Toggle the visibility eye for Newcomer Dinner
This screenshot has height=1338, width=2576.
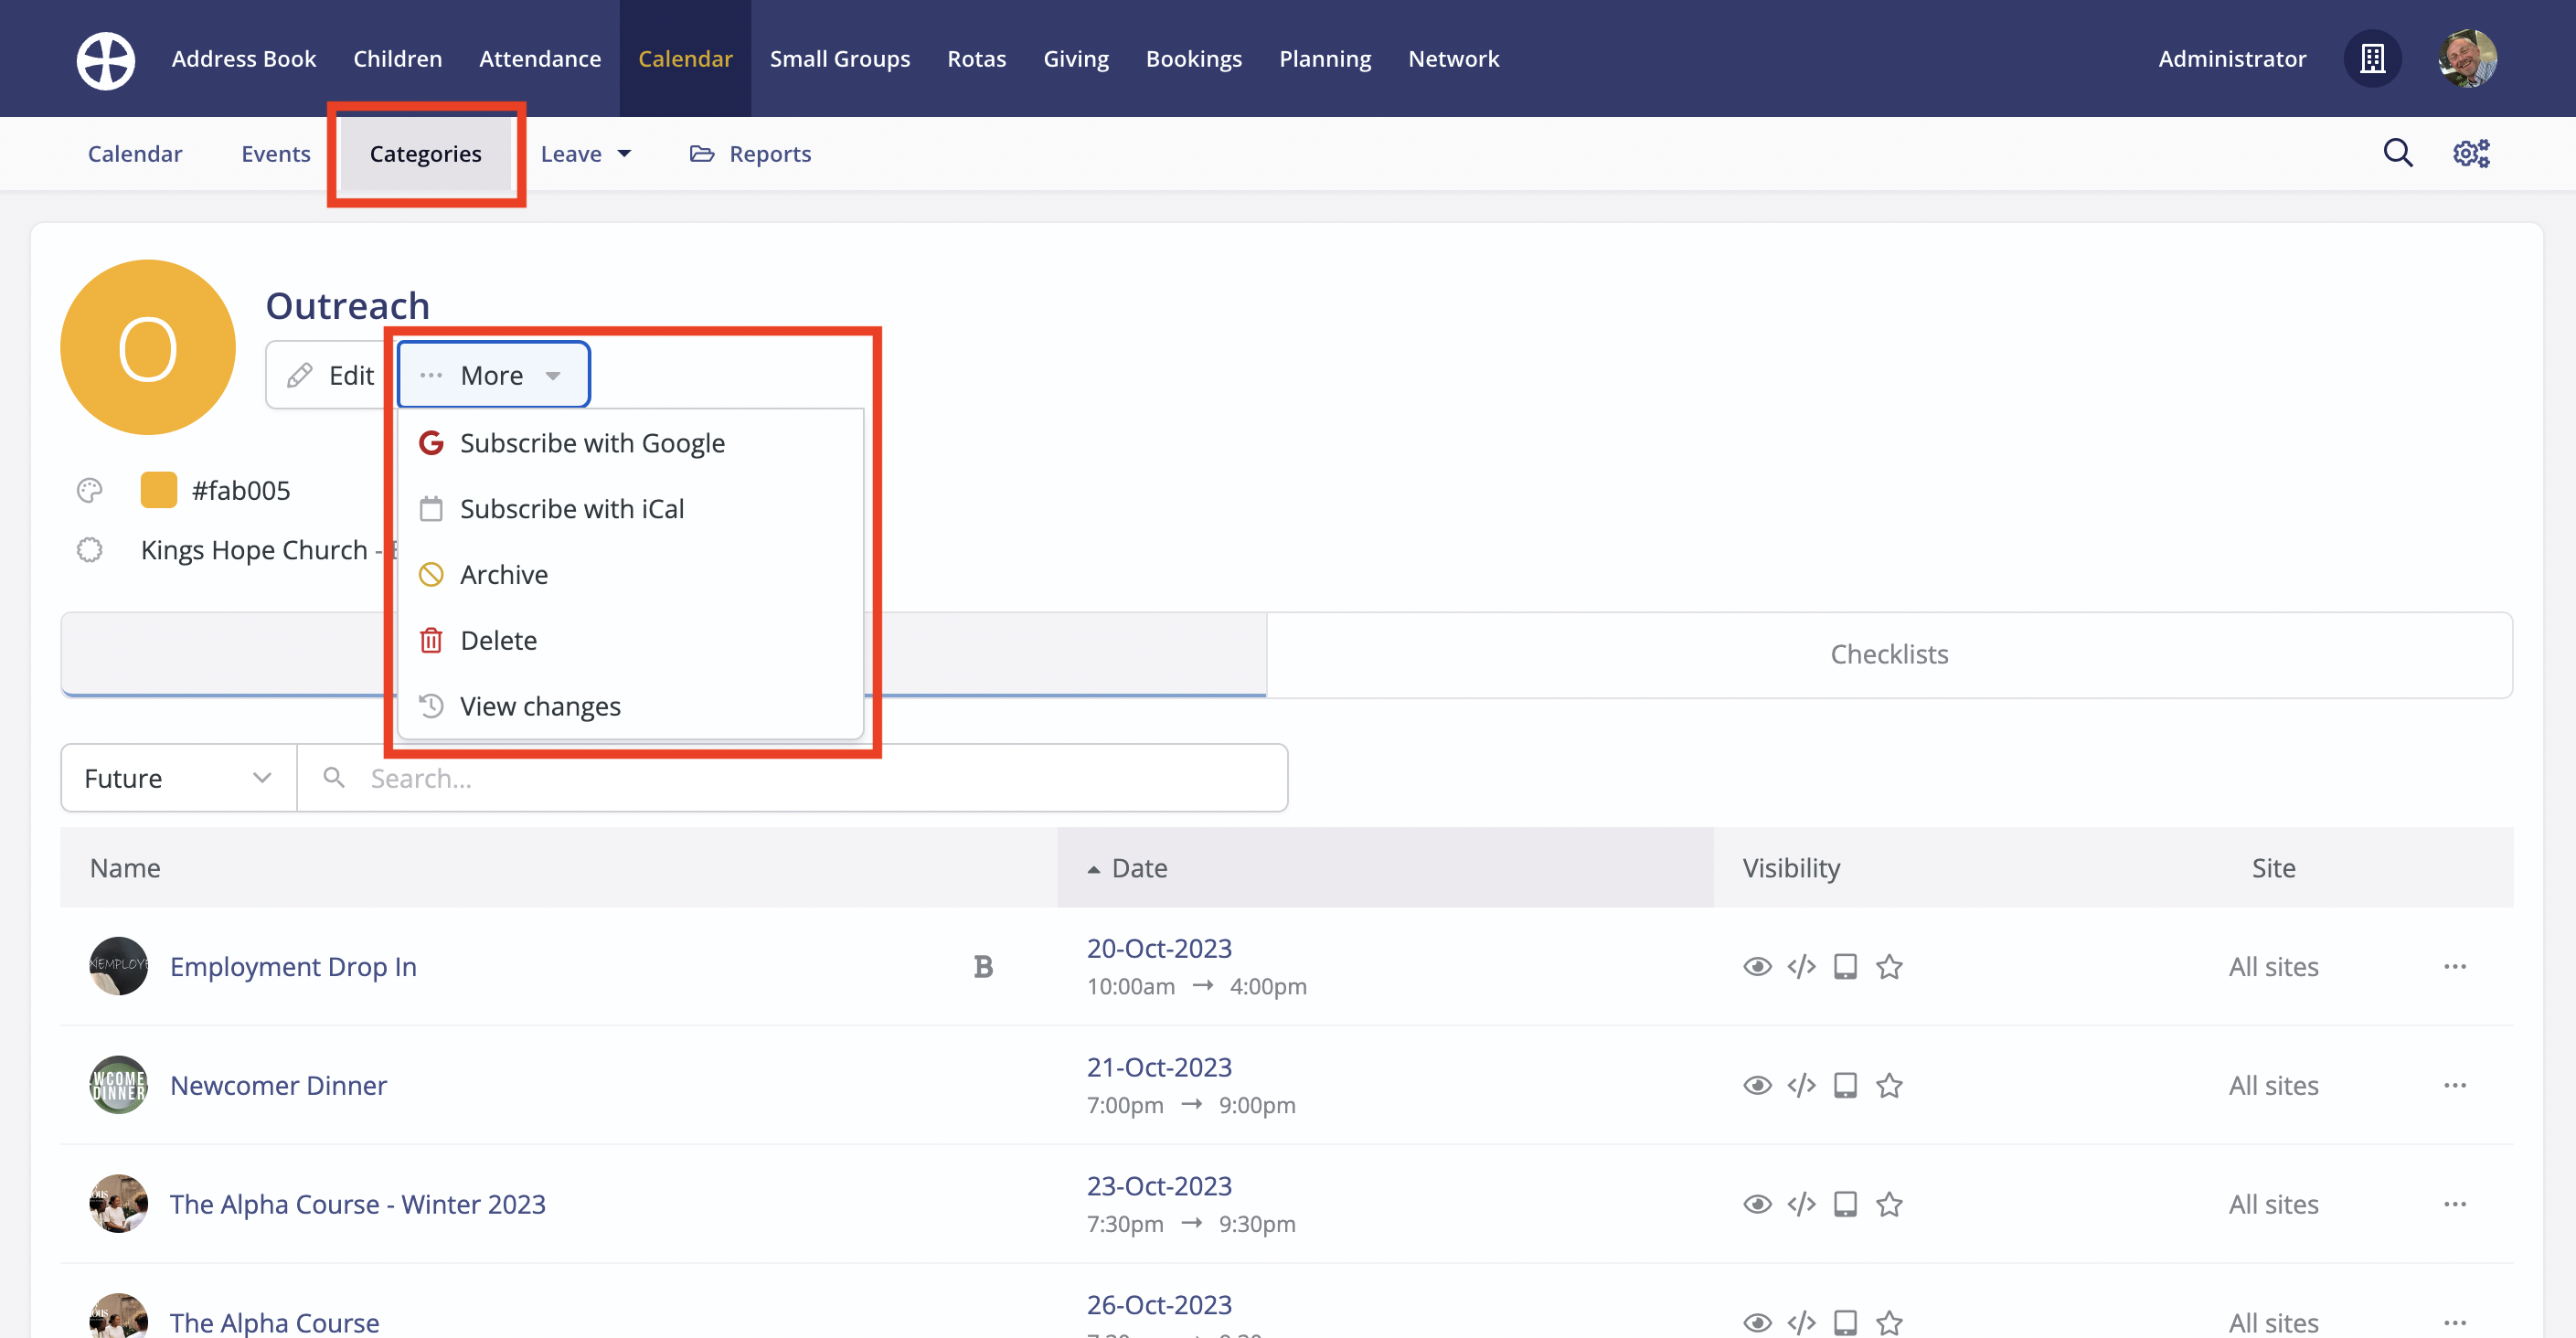pos(1757,1084)
